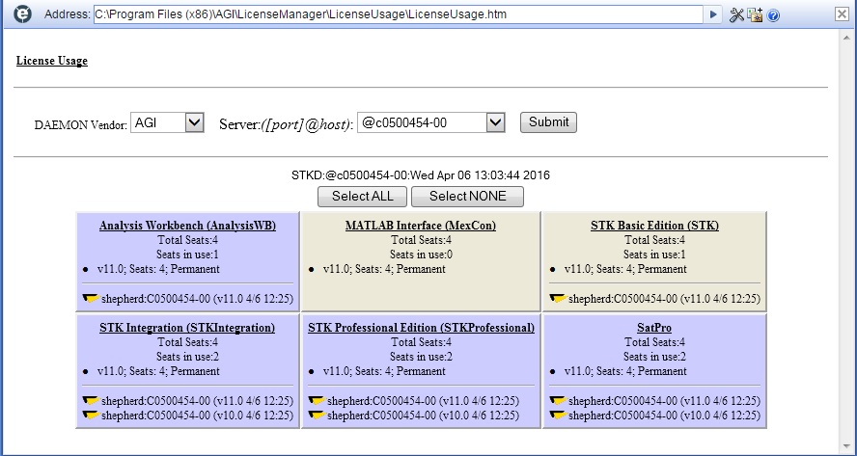Open the DAEMON Vendor AGI dropdown

pyautogui.click(x=167, y=122)
